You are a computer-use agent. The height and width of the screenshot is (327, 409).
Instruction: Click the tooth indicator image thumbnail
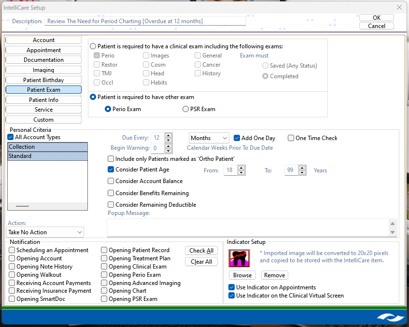coord(239,258)
